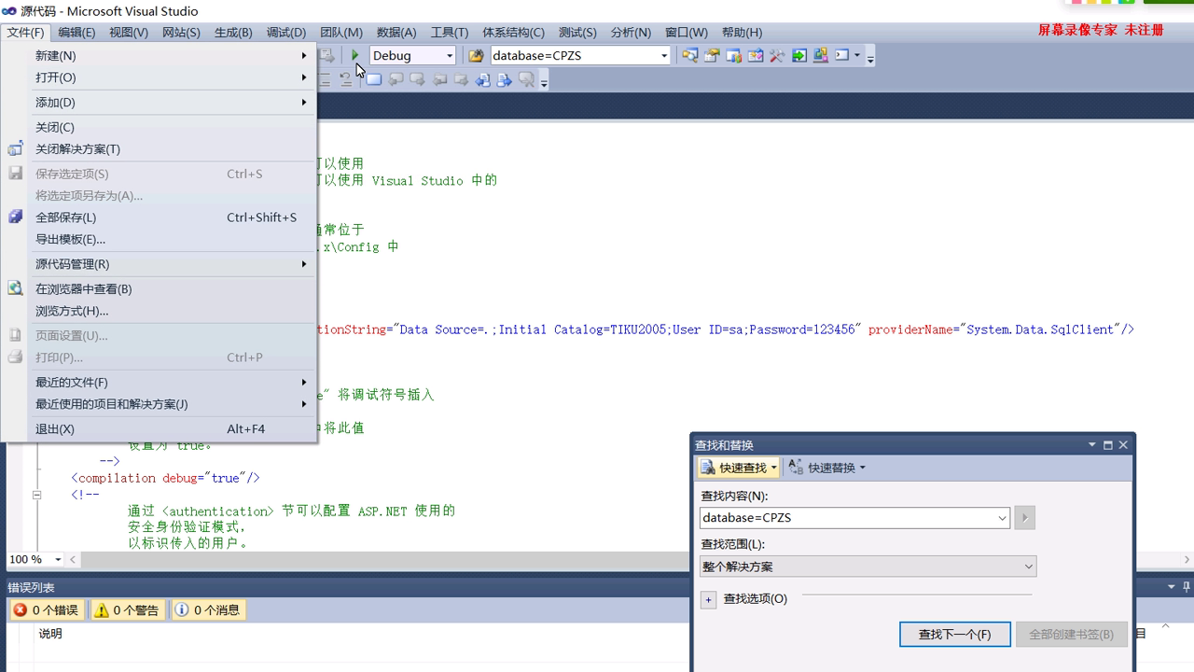Click the Quick Find (快速查找) button
The width and height of the screenshot is (1194, 672).
tap(737, 468)
